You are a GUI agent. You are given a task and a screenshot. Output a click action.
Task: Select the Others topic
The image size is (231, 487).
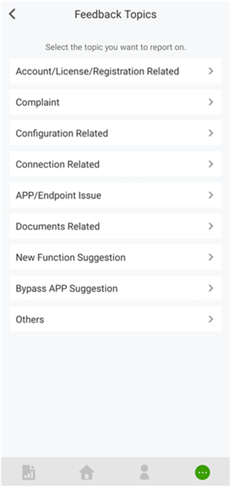tap(115, 319)
